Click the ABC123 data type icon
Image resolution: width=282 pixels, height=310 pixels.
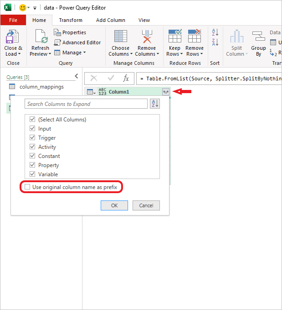[103, 92]
